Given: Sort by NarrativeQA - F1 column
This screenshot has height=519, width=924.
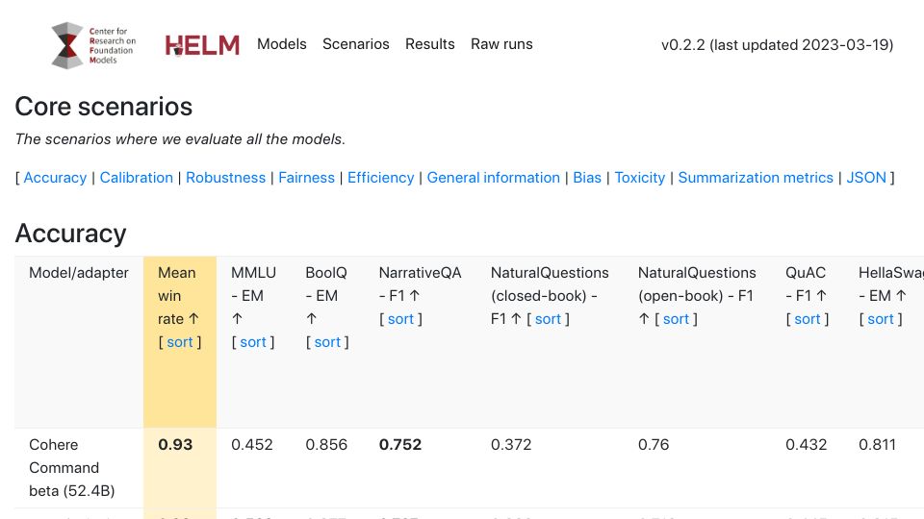Looking at the screenshot, I should (x=400, y=319).
